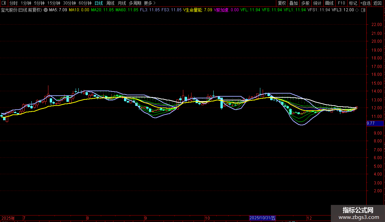Click the 宝光股份(日线.前复权) title
Viewport: 385px width, 222px height.
tap(21, 10)
